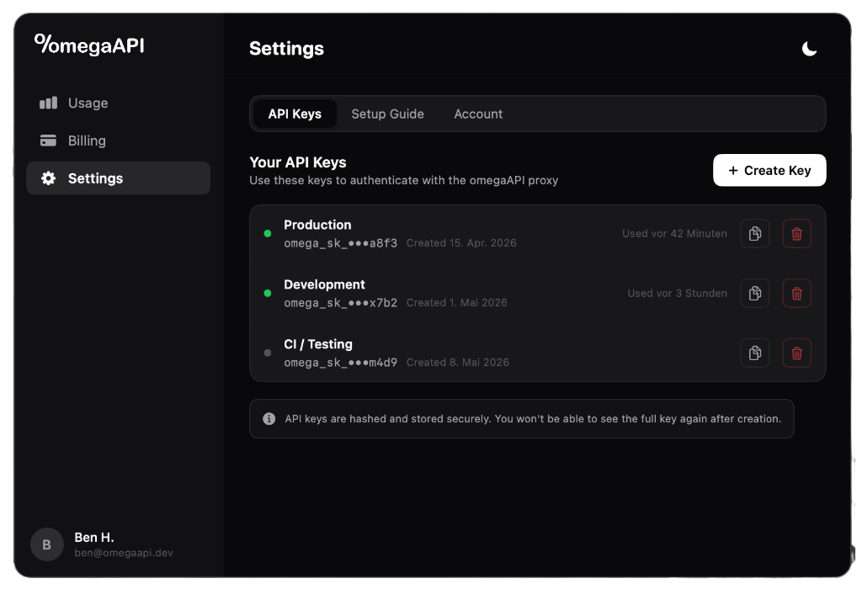Click the 'Your API Keys' heading
The height and width of the screenshot is (589, 862).
pos(298,162)
